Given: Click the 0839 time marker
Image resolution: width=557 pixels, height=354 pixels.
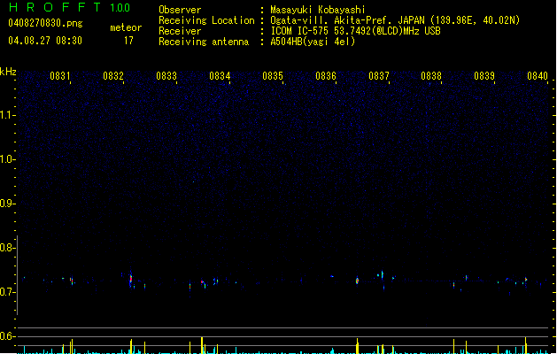Looking at the screenshot, I should point(484,76).
